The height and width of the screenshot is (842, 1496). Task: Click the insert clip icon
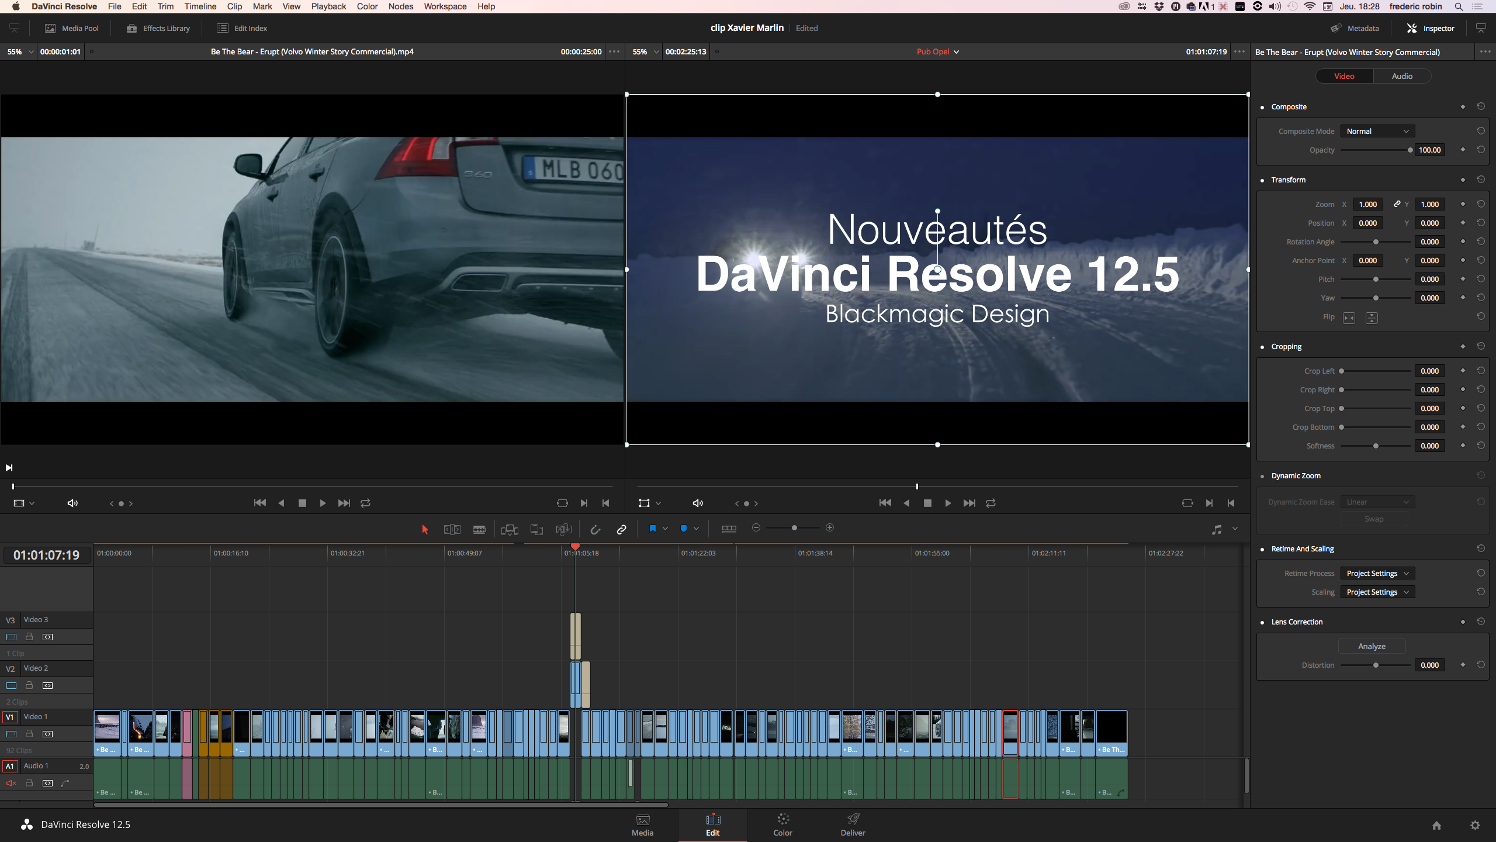click(510, 529)
